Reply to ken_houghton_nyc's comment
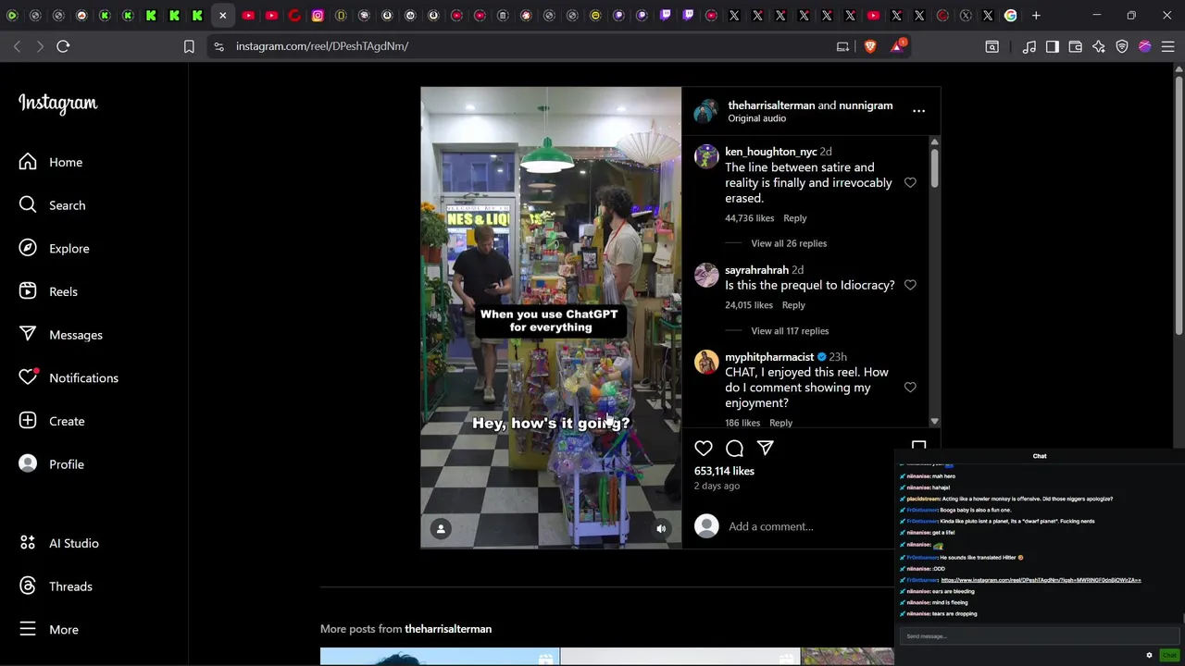1185x666 pixels. 795,218
